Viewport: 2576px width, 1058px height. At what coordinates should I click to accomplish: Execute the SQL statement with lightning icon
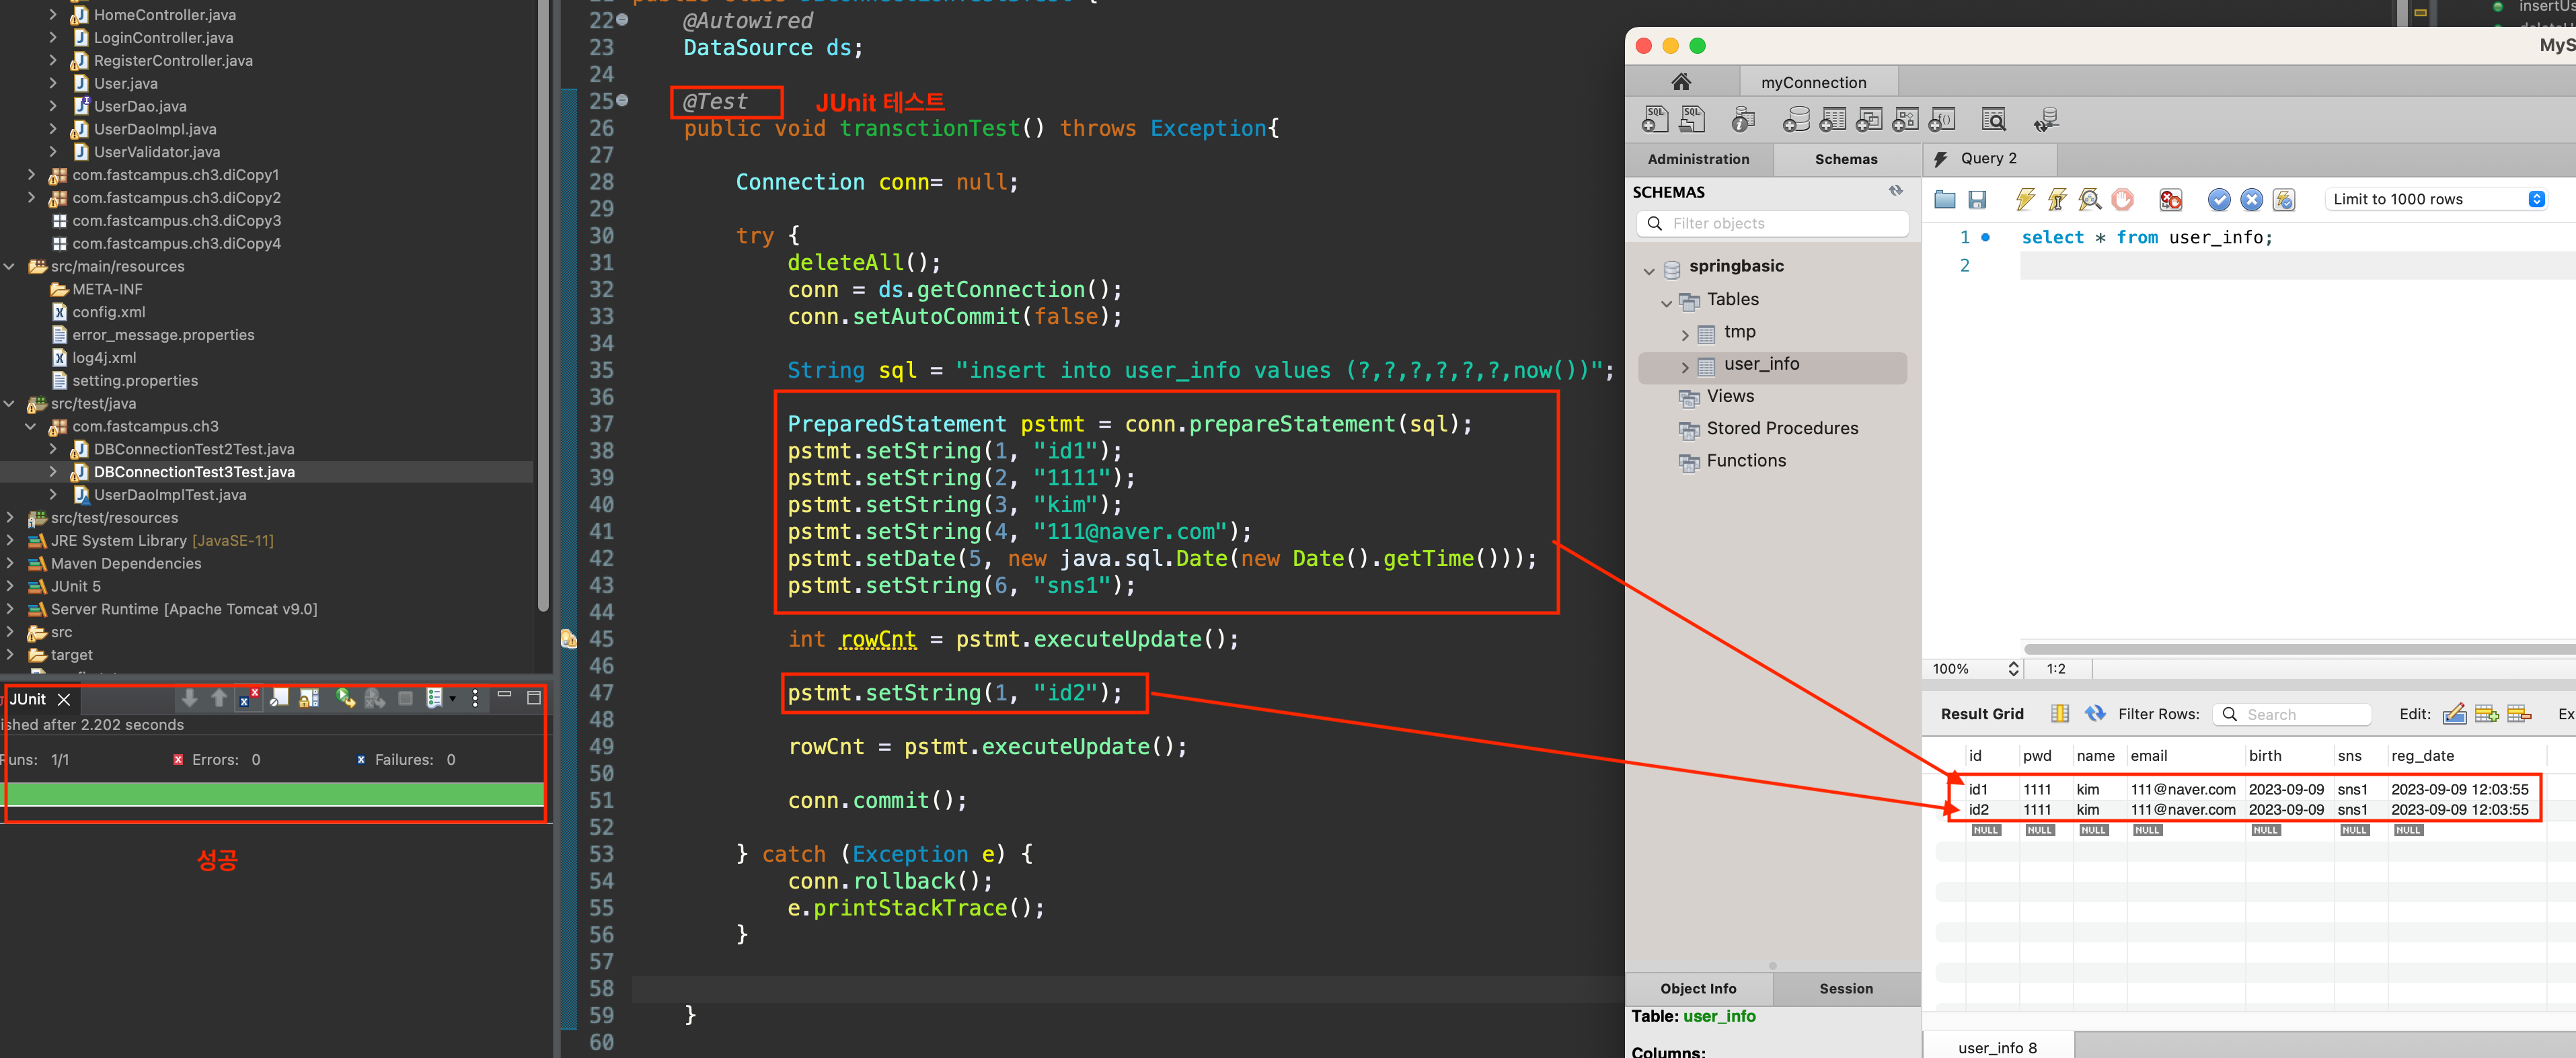click(x=2025, y=199)
